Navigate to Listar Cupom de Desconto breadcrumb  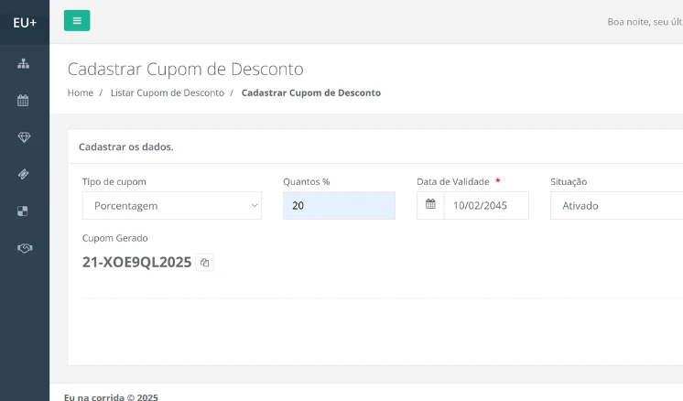[x=167, y=92]
